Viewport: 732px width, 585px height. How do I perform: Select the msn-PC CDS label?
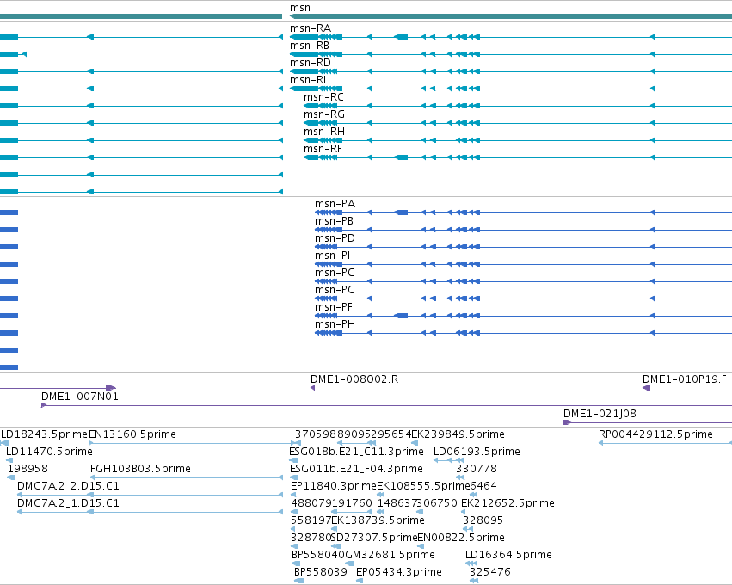pyautogui.click(x=335, y=274)
